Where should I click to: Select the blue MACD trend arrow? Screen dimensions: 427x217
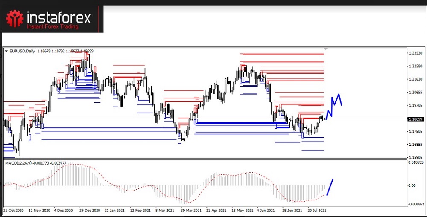point(330,187)
